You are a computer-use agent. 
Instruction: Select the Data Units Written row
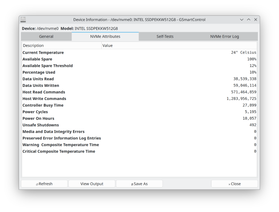tap(139, 85)
